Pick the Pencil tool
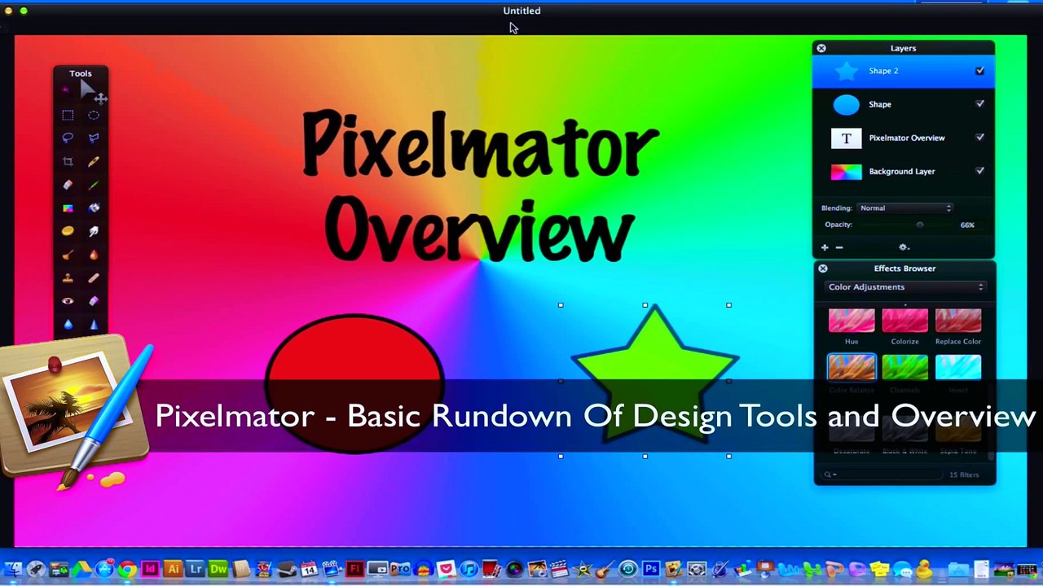 pos(94,162)
